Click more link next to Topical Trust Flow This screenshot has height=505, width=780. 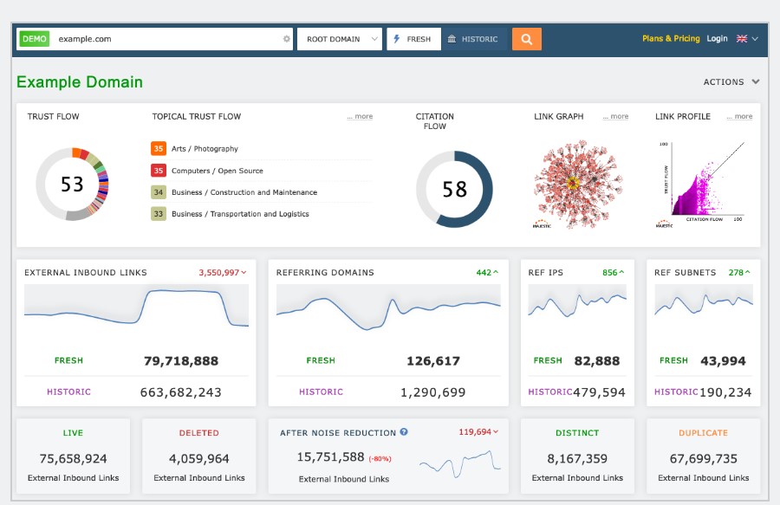pyautogui.click(x=360, y=117)
